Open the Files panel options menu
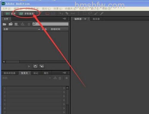Image resolution: width=149 pixels, height=114 pixels. (x=64, y=19)
